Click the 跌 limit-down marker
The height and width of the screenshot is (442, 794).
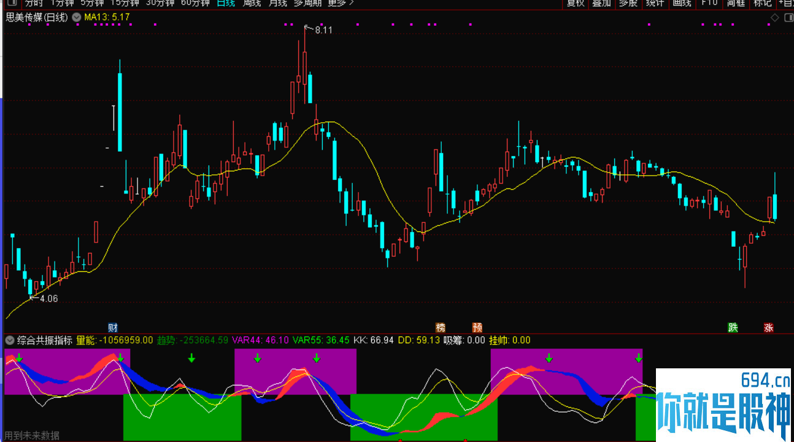click(733, 327)
